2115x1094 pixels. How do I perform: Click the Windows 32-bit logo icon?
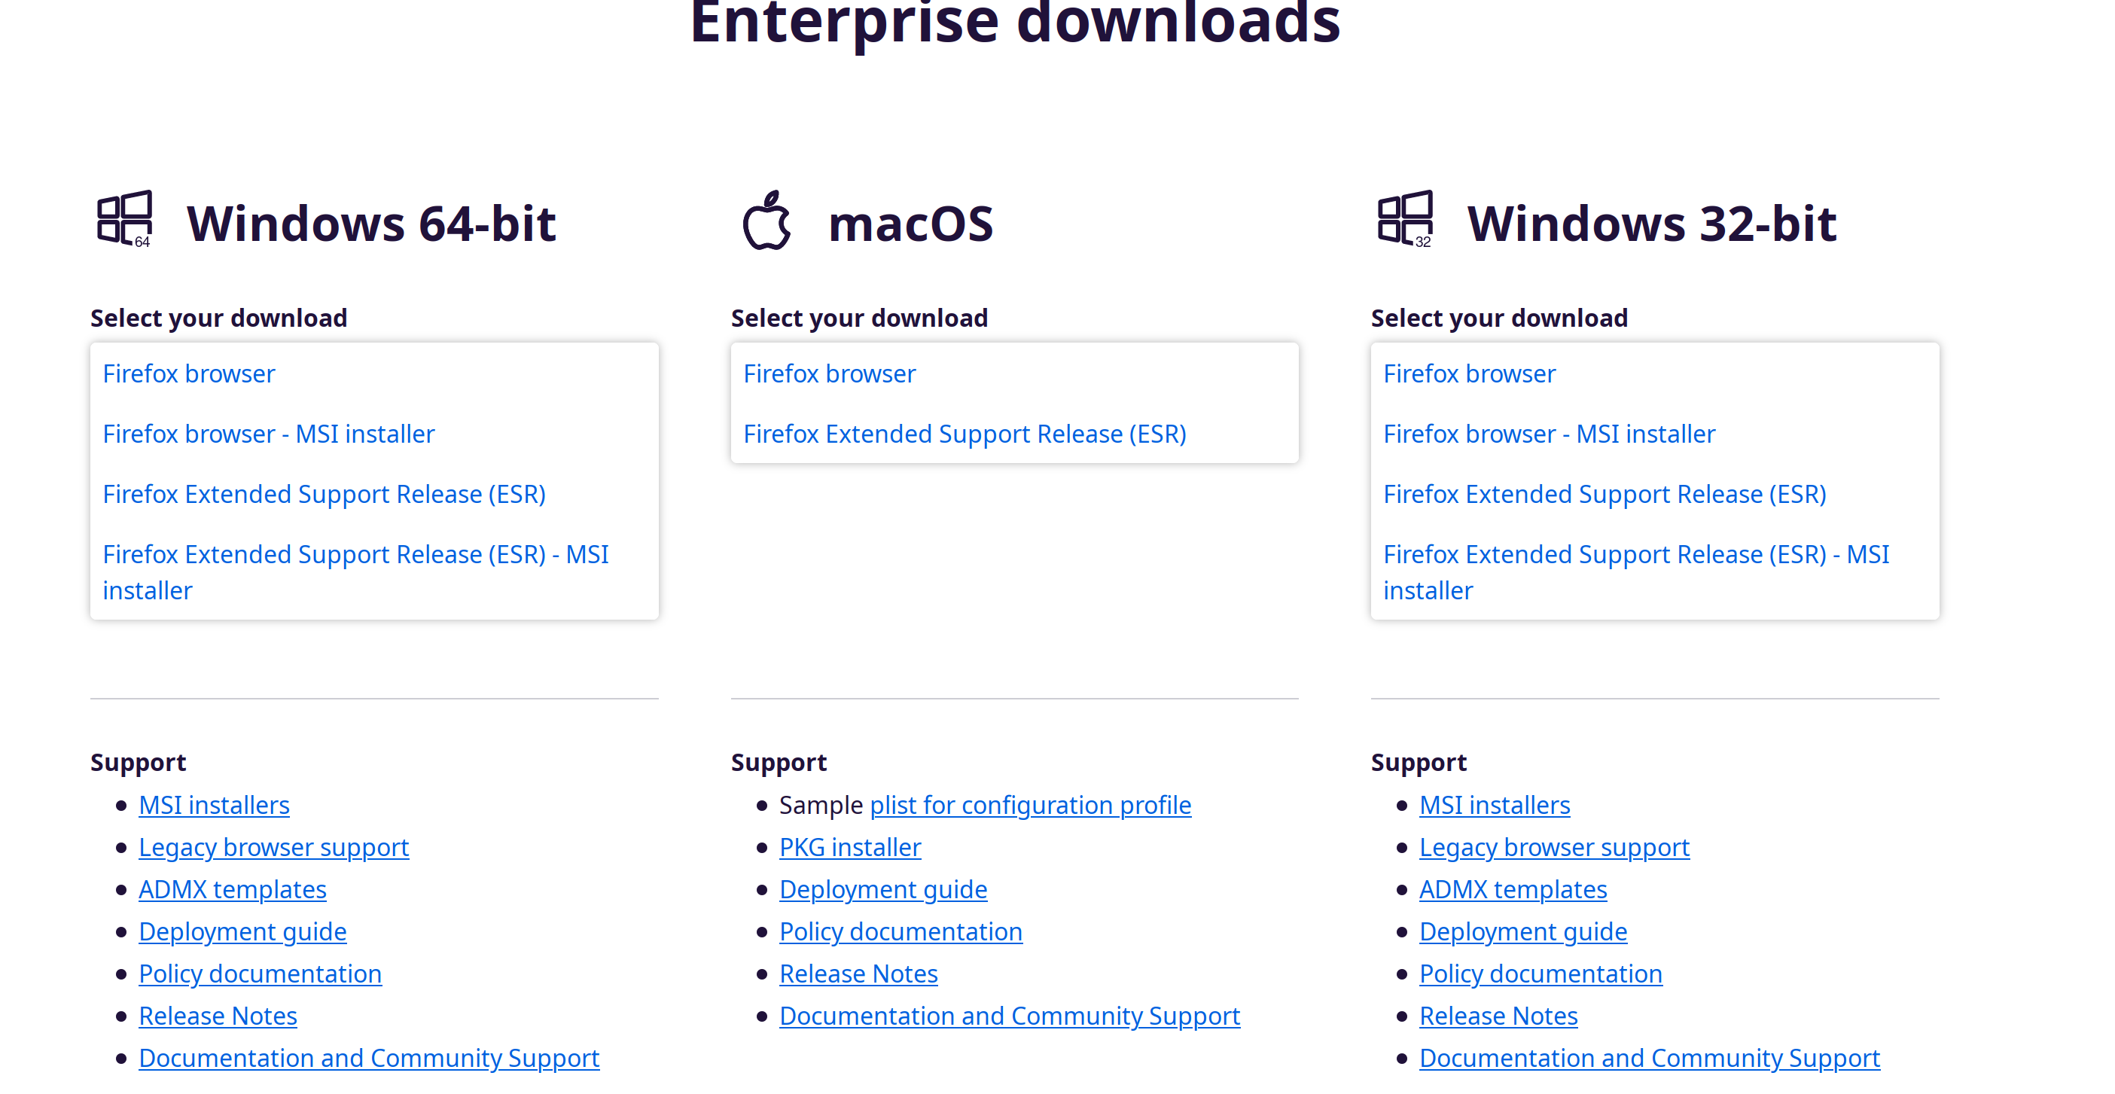tap(1405, 219)
